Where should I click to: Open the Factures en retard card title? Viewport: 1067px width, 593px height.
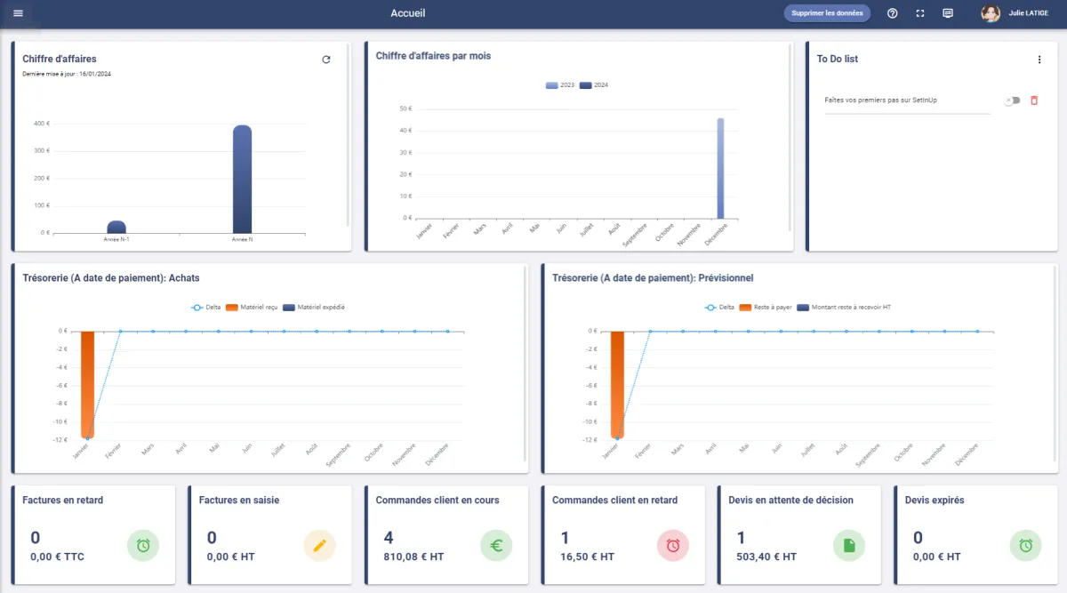pos(62,501)
